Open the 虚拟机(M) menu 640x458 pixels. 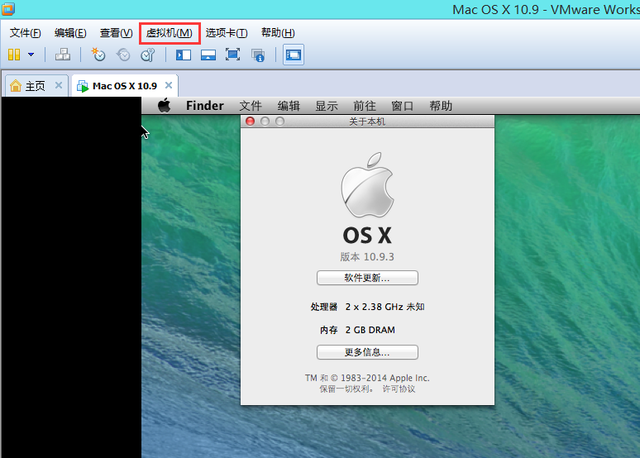pyautogui.click(x=169, y=33)
